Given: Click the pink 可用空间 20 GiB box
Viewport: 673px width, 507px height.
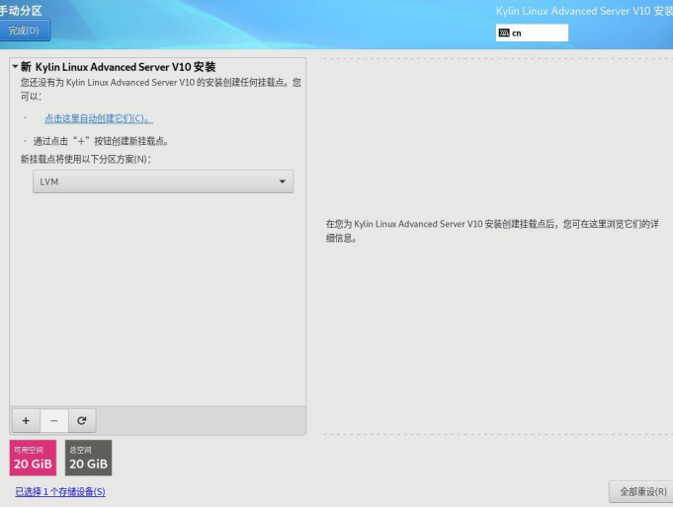Looking at the screenshot, I should [x=33, y=458].
